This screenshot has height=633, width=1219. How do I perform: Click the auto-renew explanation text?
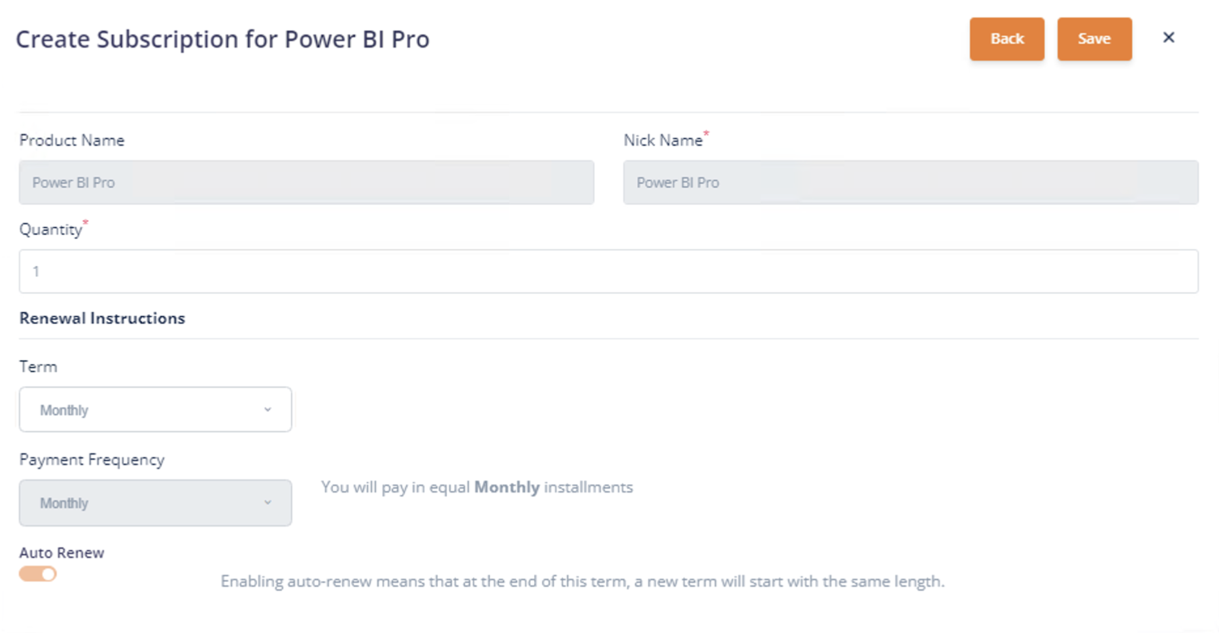582,581
